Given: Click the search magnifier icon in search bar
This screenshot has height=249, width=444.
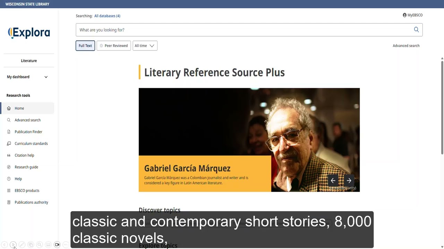Looking at the screenshot, I should (x=416, y=30).
